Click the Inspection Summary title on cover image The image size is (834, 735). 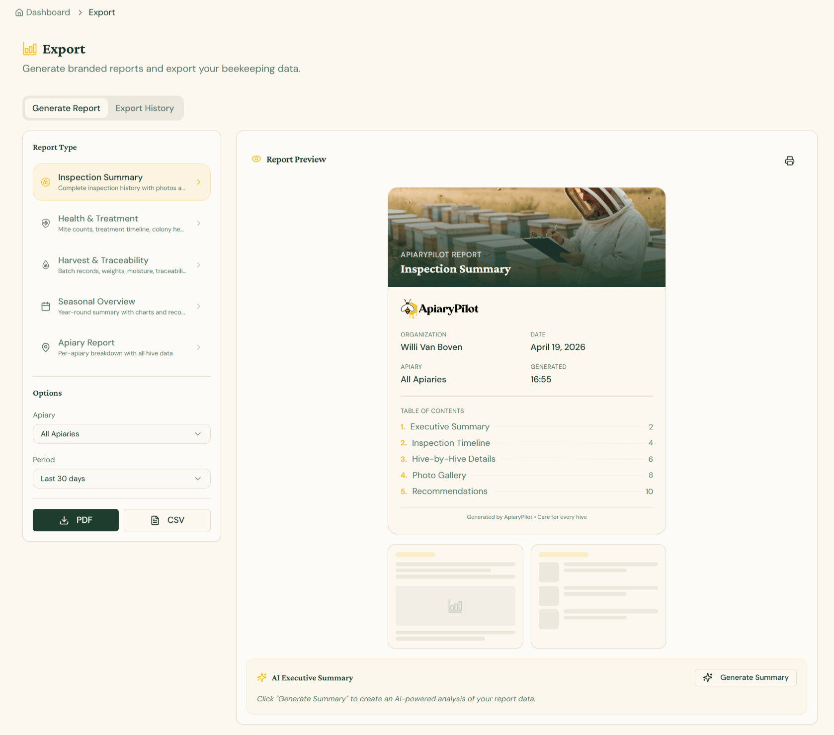pyautogui.click(x=455, y=269)
